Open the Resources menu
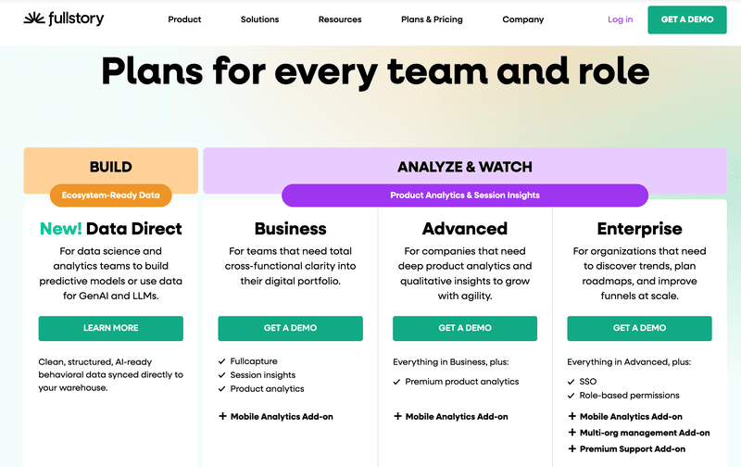Screen dimensions: 741x467 (340, 19)
